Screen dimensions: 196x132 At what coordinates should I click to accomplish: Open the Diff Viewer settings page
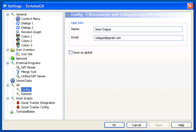28,67
